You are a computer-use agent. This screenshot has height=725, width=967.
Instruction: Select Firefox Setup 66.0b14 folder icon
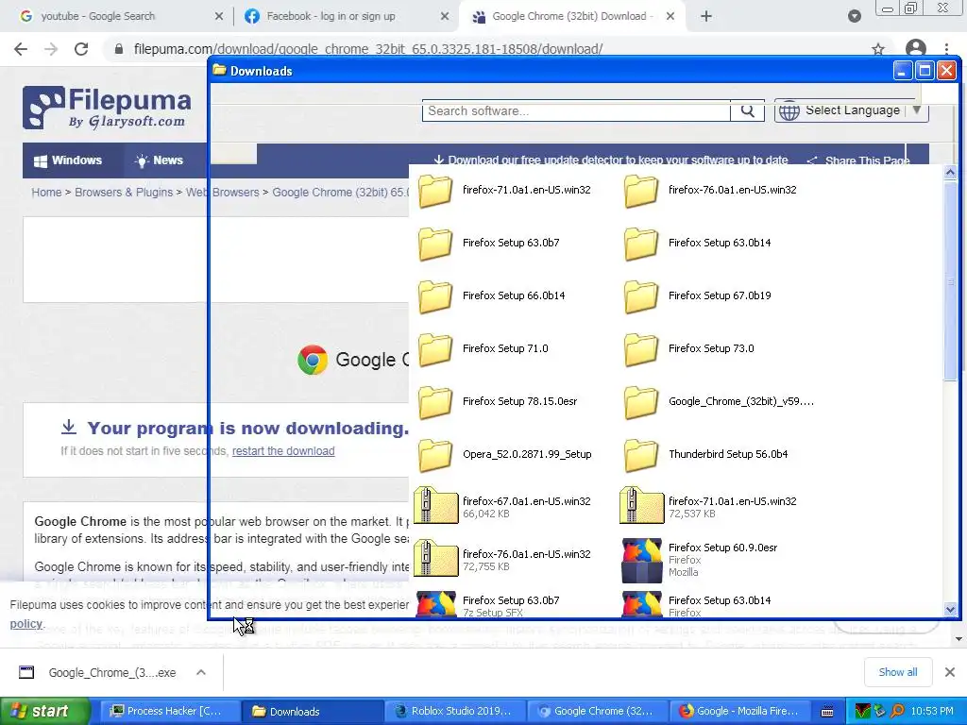[435, 296]
